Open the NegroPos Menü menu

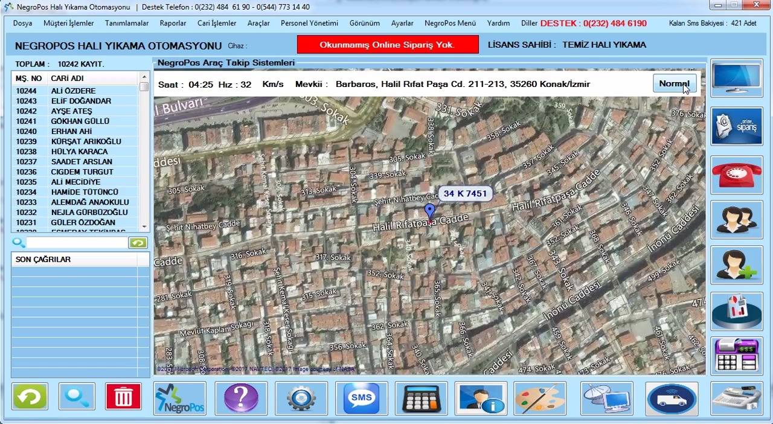pos(451,24)
